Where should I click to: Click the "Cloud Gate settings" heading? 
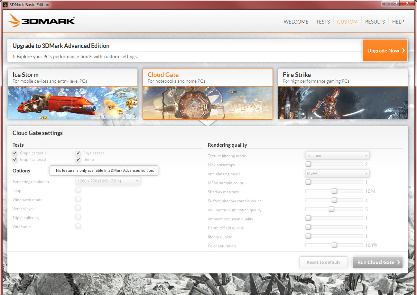[x=38, y=133]
